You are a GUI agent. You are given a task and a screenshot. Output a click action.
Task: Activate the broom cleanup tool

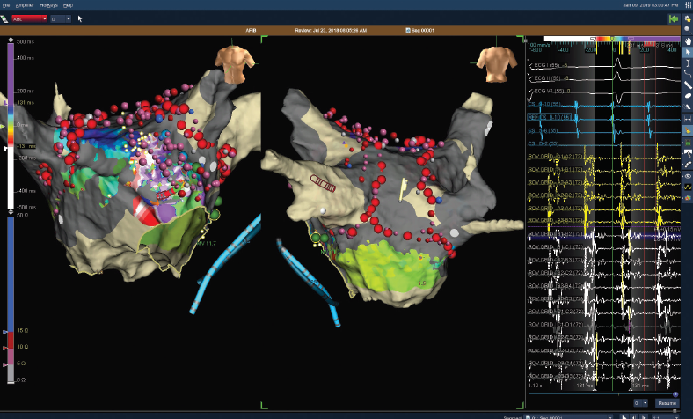click(x=688, y=130)
